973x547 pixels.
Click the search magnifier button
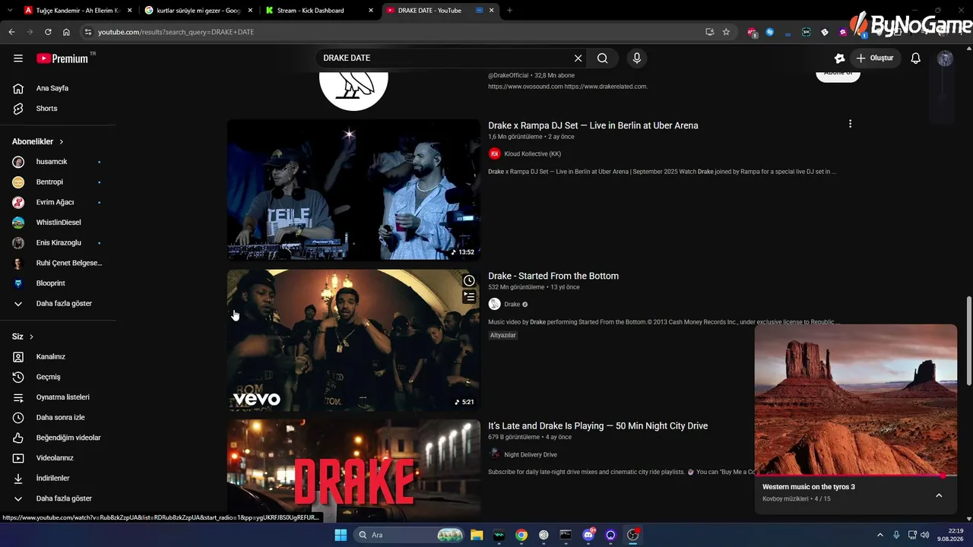pyautogui.click(x=603, y=58)
